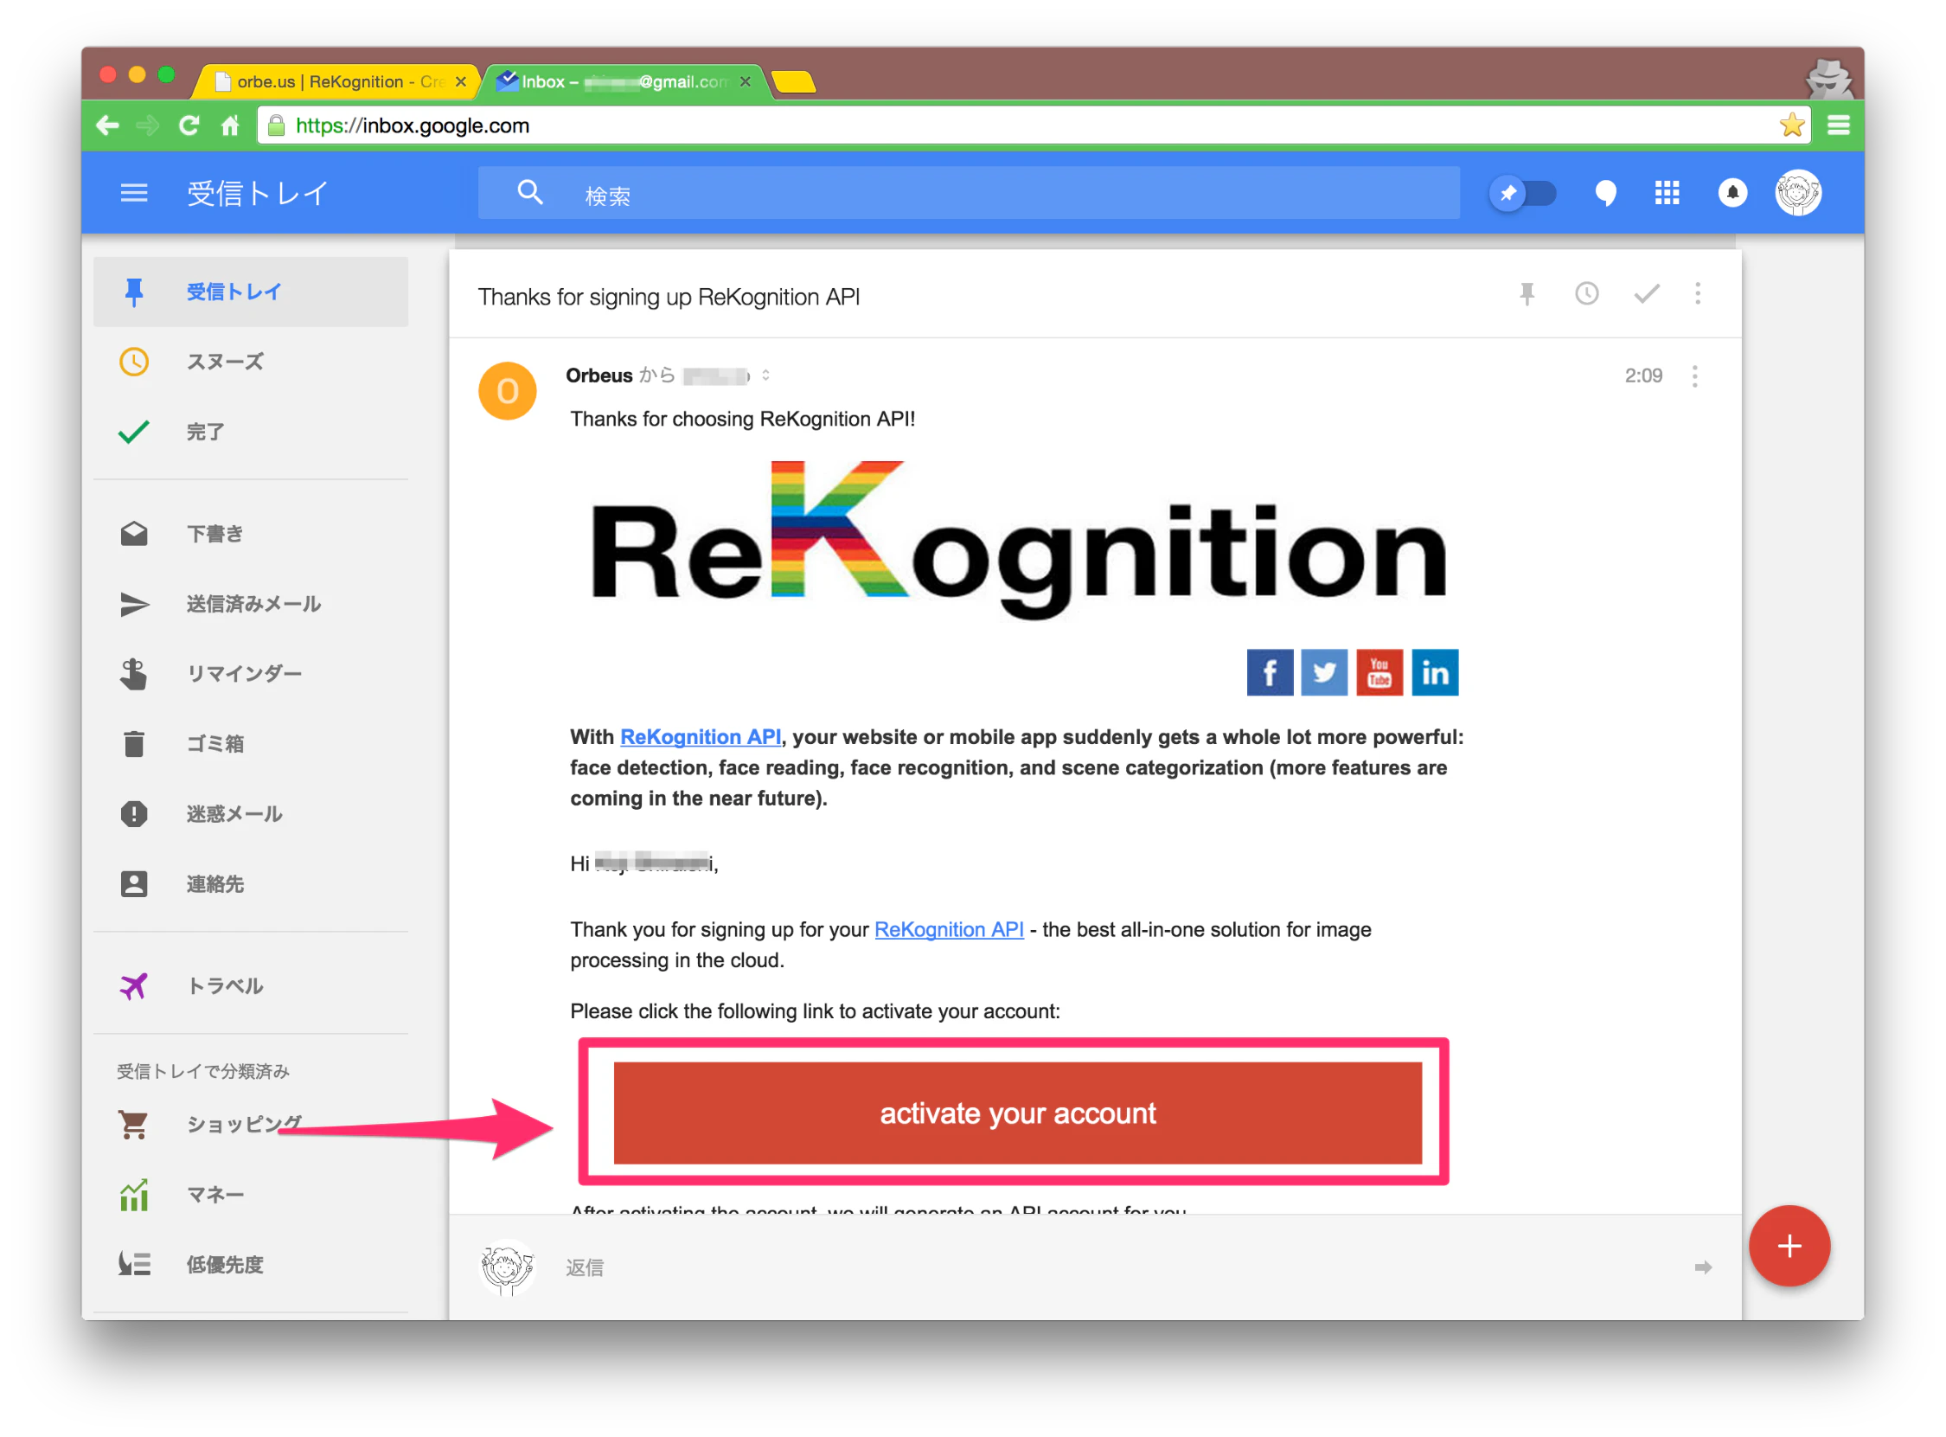
Task: Open マネー finance bundle
Action: point(251,1194)
